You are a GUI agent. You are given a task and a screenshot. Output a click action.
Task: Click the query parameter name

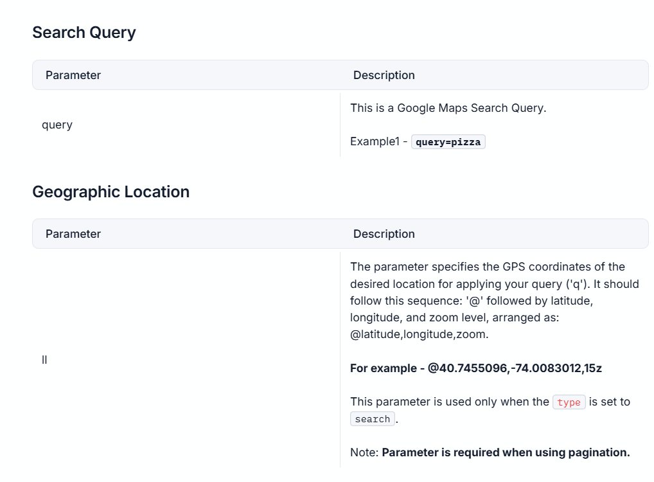point(57,124)
